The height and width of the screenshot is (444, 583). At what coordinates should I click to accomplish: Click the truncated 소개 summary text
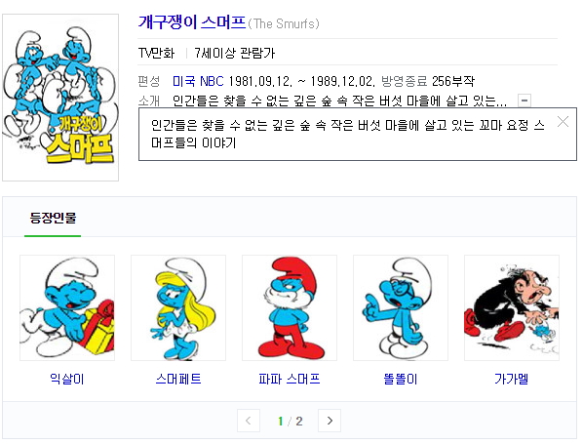pos(340,101)
